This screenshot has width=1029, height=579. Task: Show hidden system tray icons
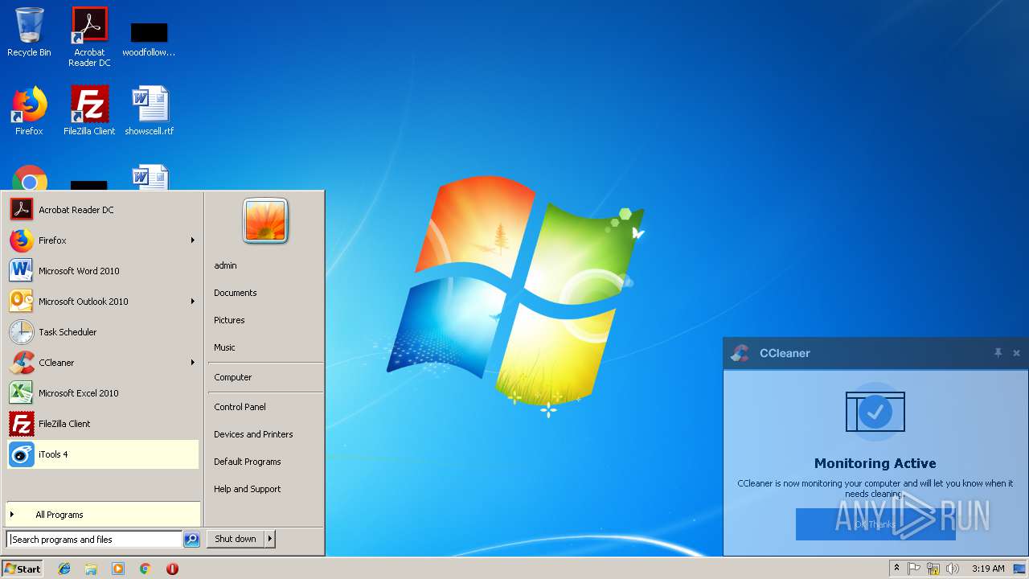pos(896,569)
